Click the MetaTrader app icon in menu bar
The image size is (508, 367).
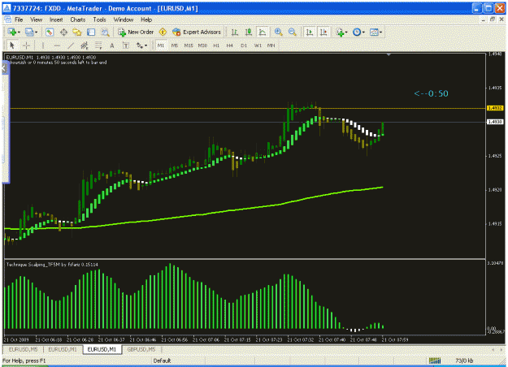(8, 19)
